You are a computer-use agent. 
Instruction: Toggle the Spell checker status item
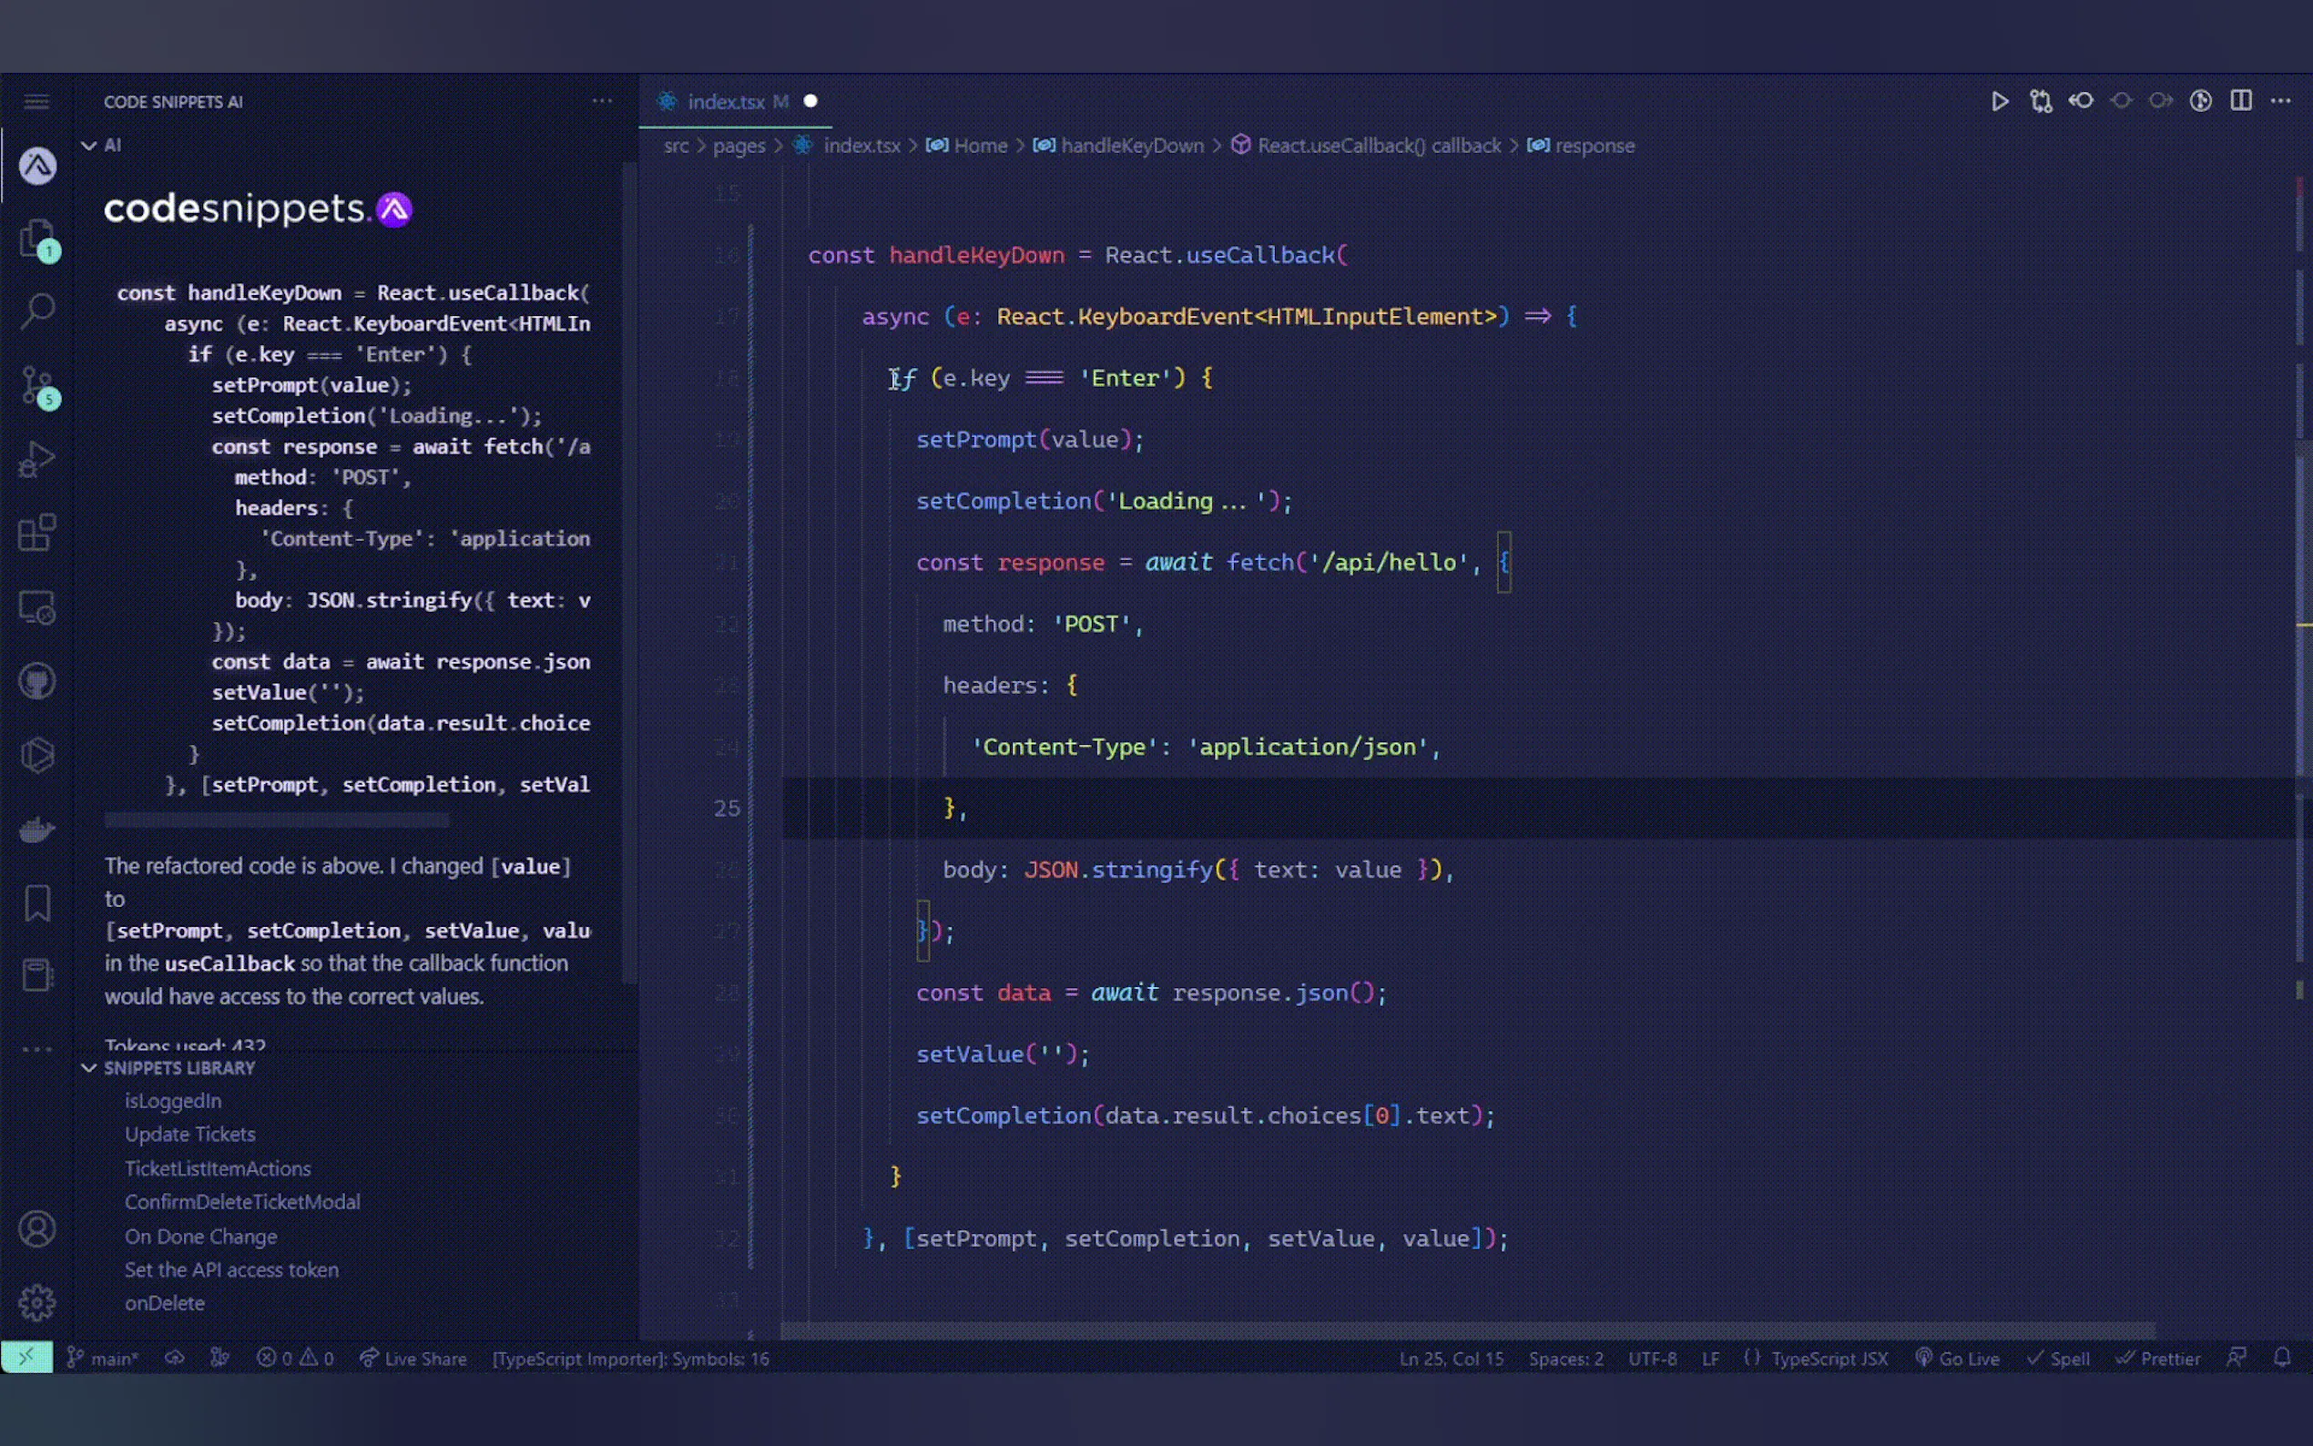[x=2058, y=1358]
